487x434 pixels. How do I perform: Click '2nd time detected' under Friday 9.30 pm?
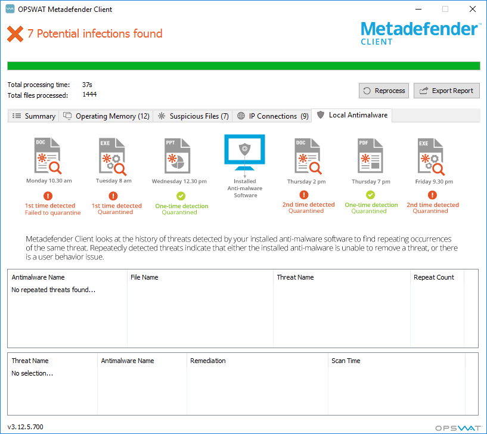433,204
